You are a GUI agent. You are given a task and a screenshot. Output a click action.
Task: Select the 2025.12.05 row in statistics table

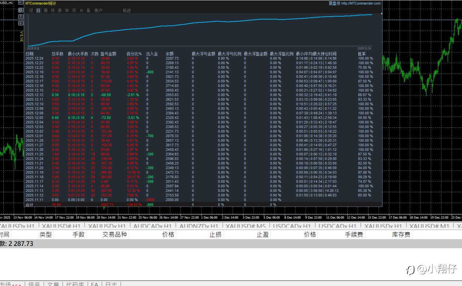(34, 118)
